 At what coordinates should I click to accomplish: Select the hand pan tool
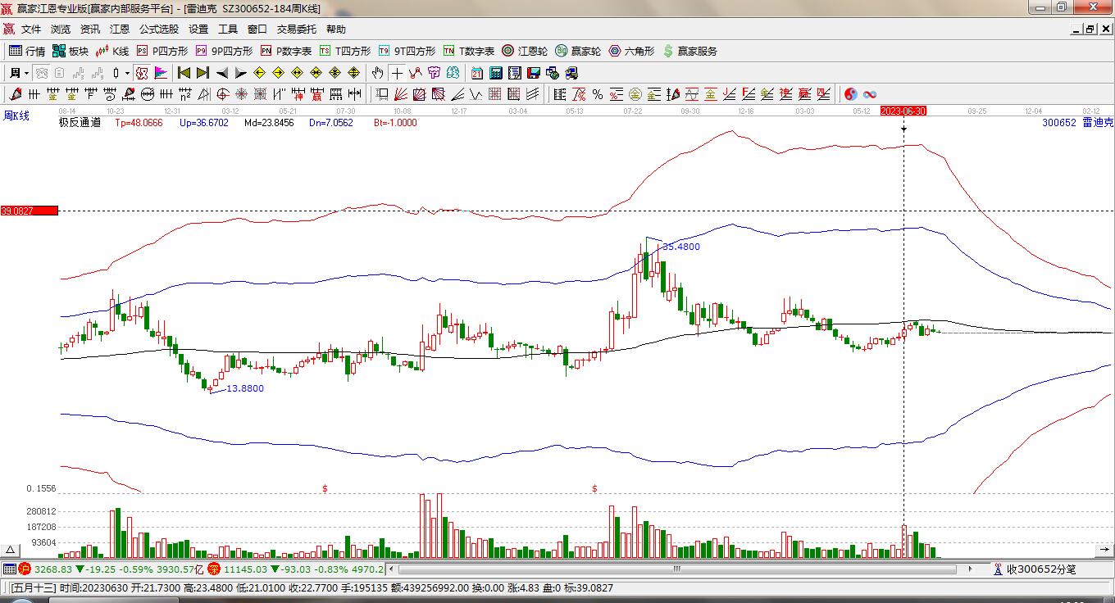pos(378,73)
